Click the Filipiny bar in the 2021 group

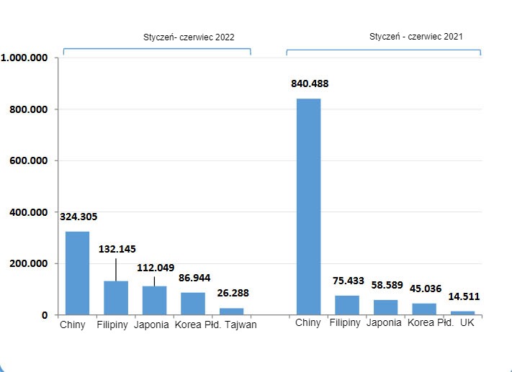(346, 304)
